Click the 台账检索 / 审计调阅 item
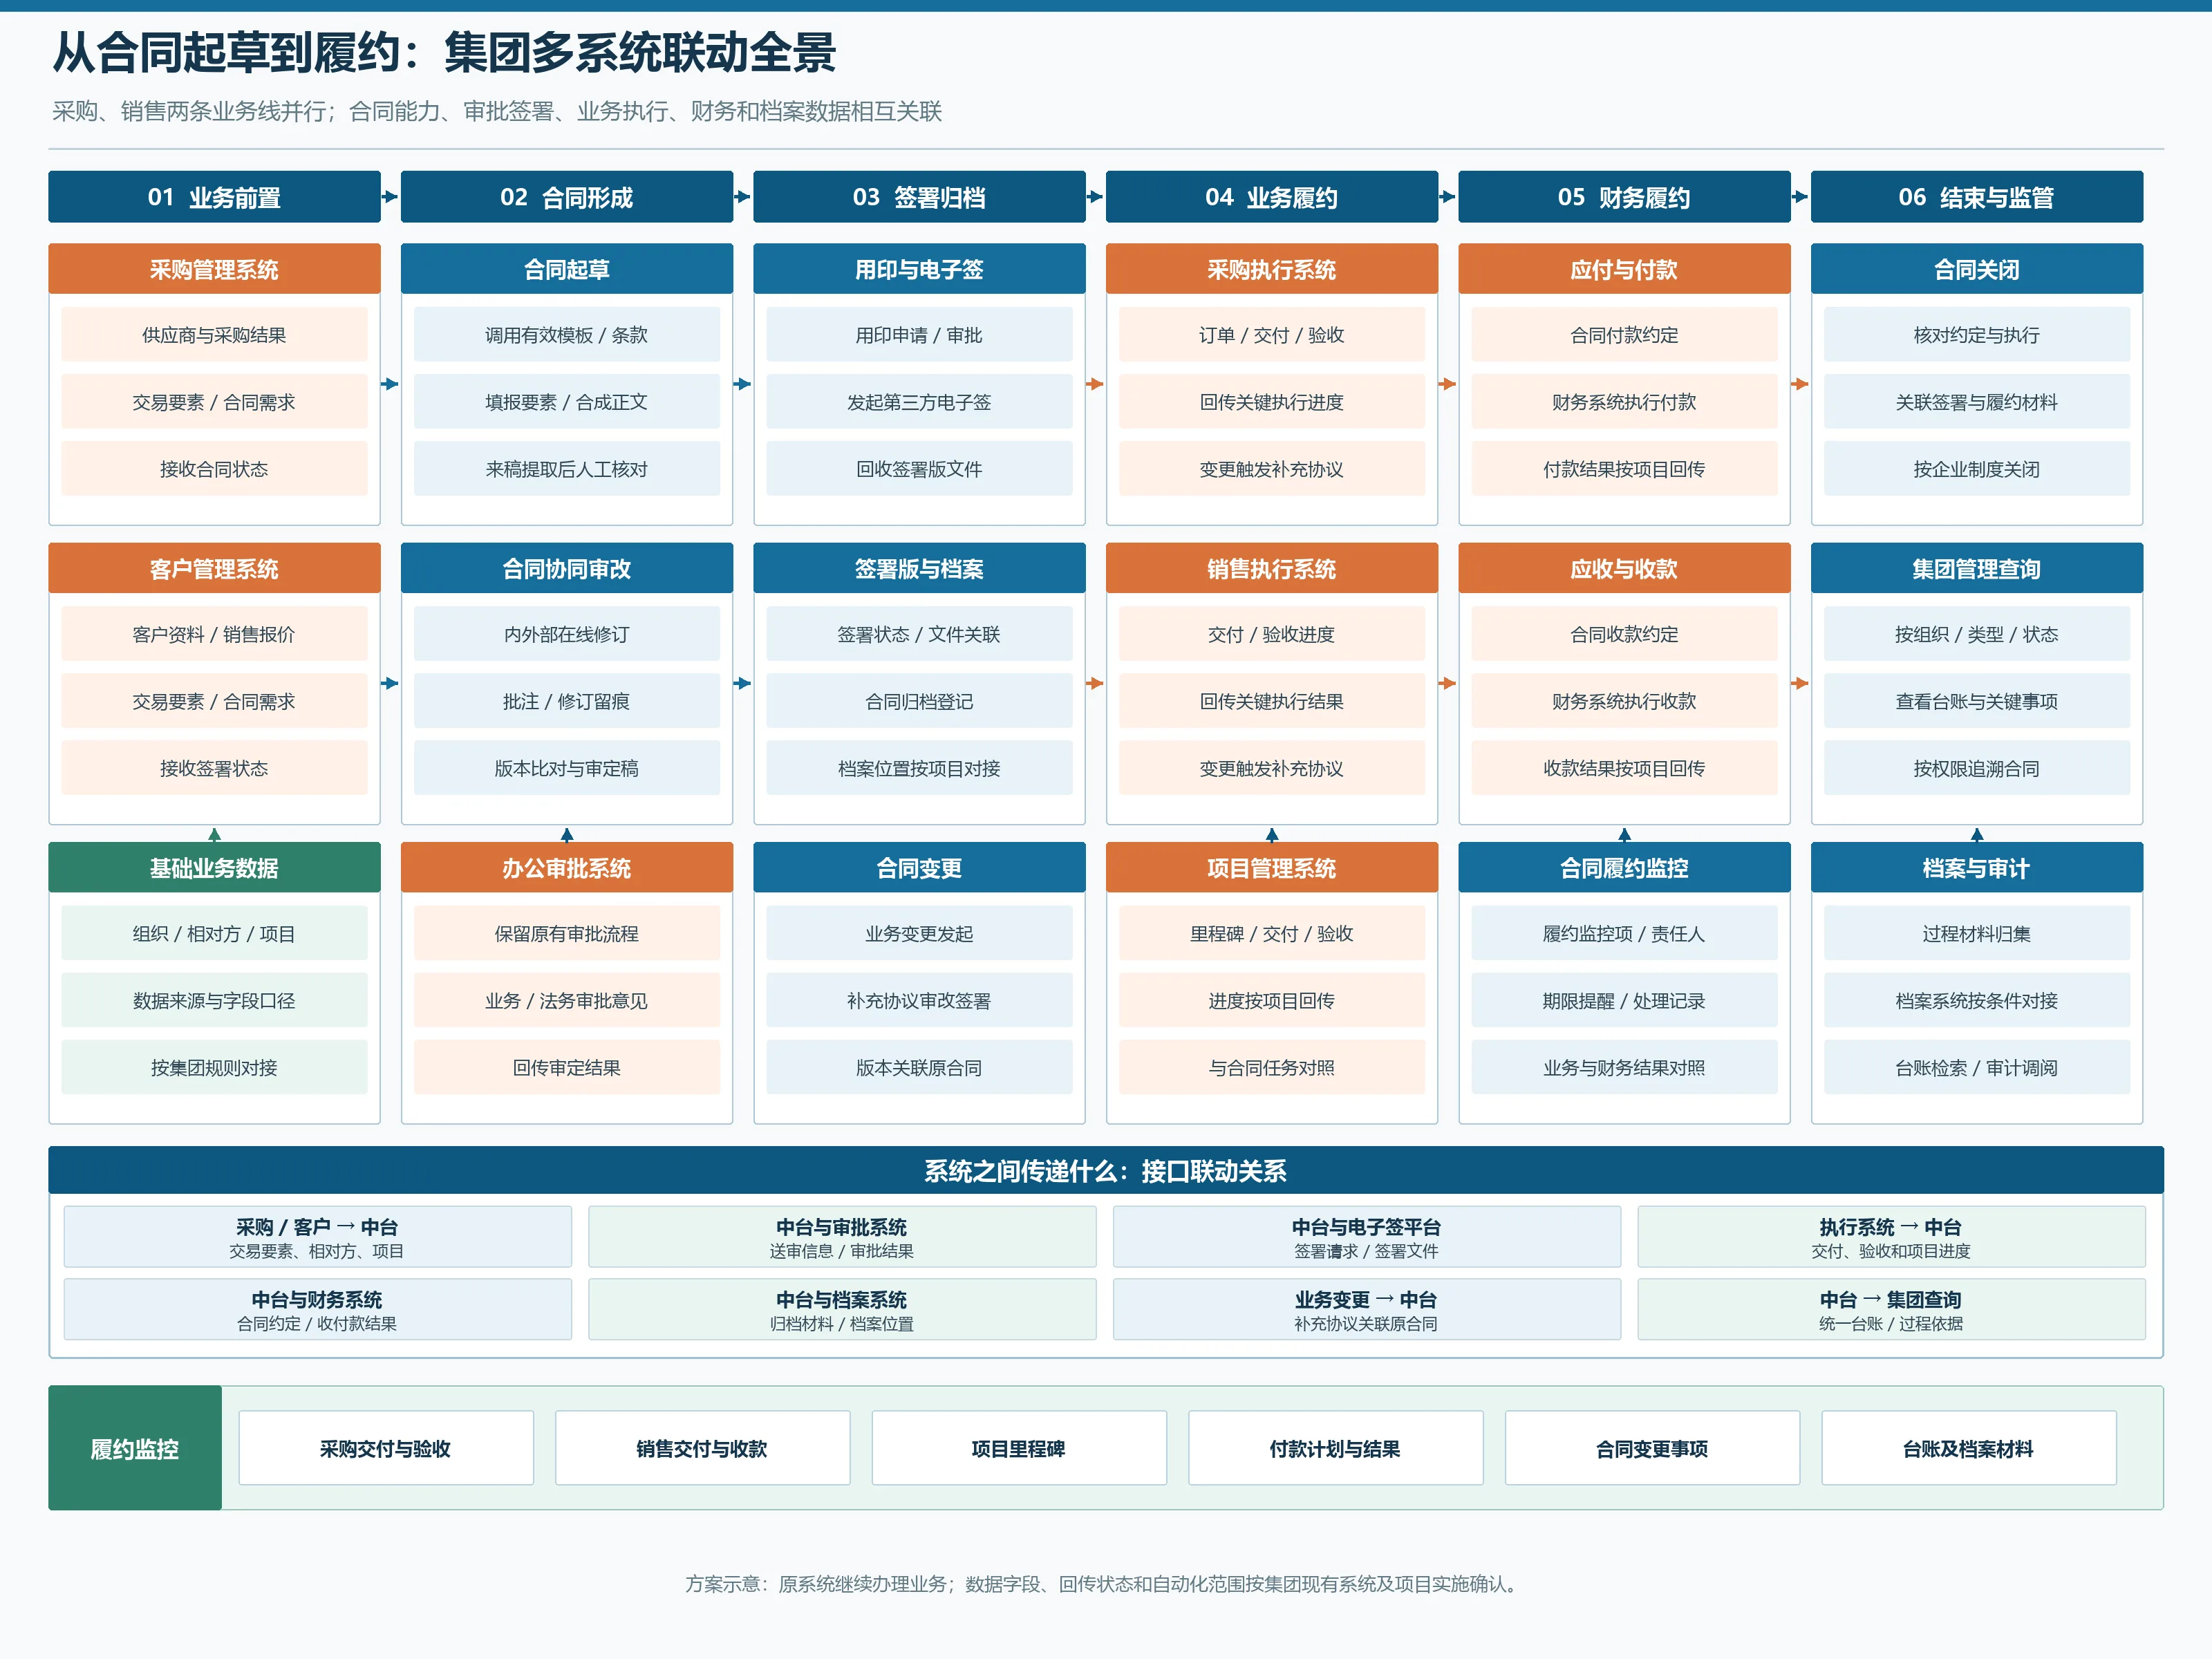The image size is (2212, 1659). pyautogui.click(x=1977, y=1067)
